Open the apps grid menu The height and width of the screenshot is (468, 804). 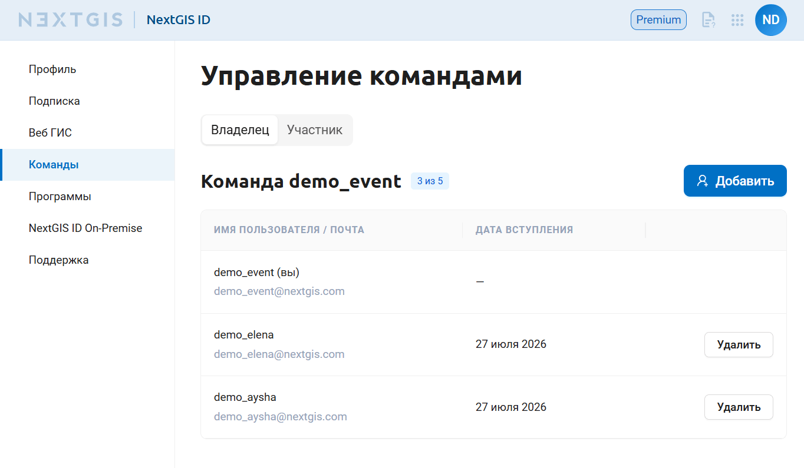click(737, 20)
